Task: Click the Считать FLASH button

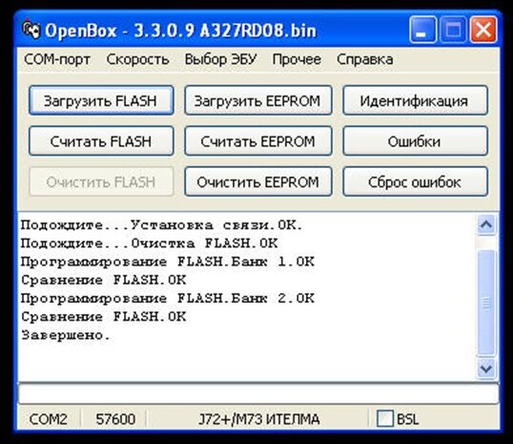Action: tap(101, 141)
